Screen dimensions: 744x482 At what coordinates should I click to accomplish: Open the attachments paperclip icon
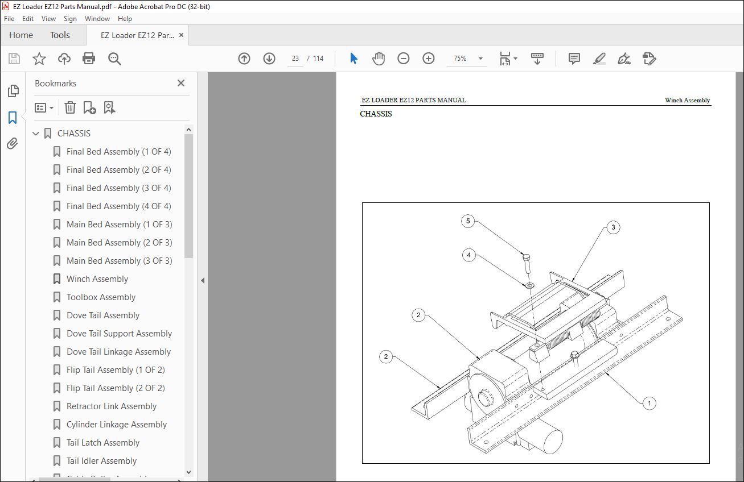[x=13, y=143]
